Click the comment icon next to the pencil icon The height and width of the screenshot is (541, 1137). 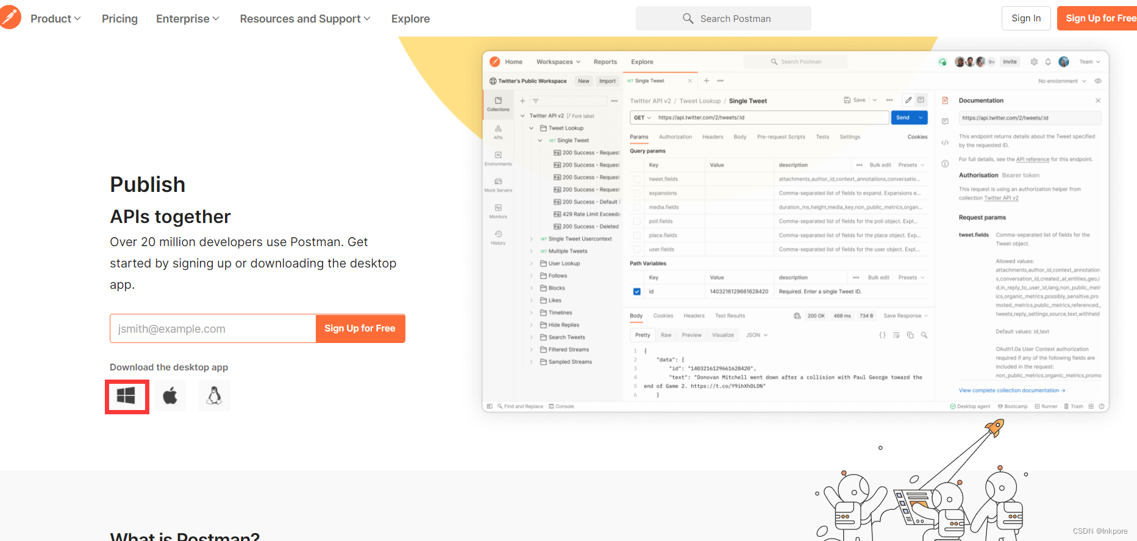921,100
